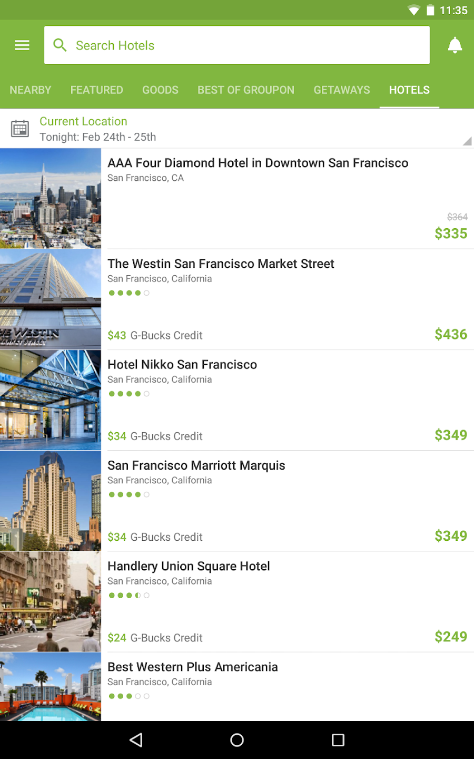Switch to the Nearby tab
Screen dimensions: 474x759
click(31, 90)
